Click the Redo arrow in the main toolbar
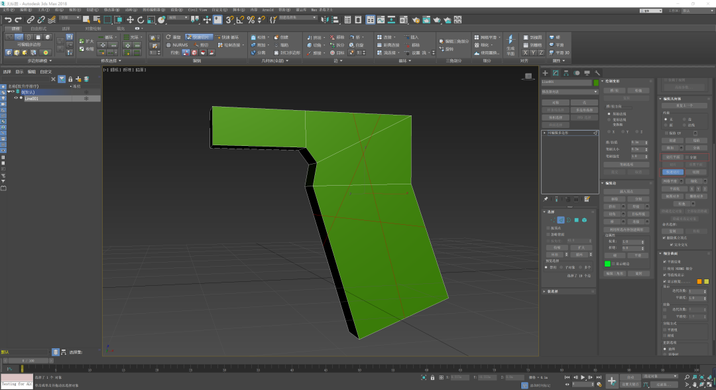 19,20
